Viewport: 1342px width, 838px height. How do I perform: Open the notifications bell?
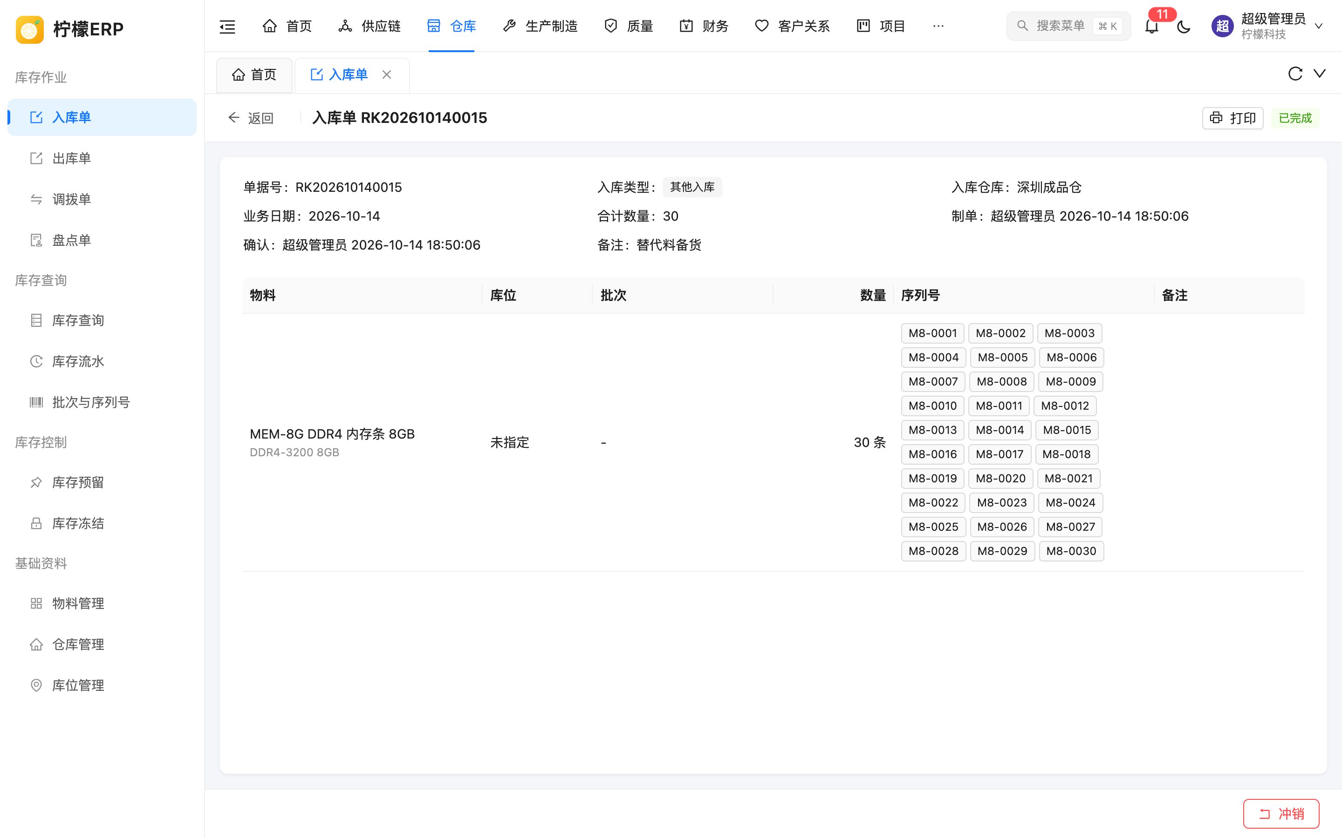click(x=1152, y=26)
